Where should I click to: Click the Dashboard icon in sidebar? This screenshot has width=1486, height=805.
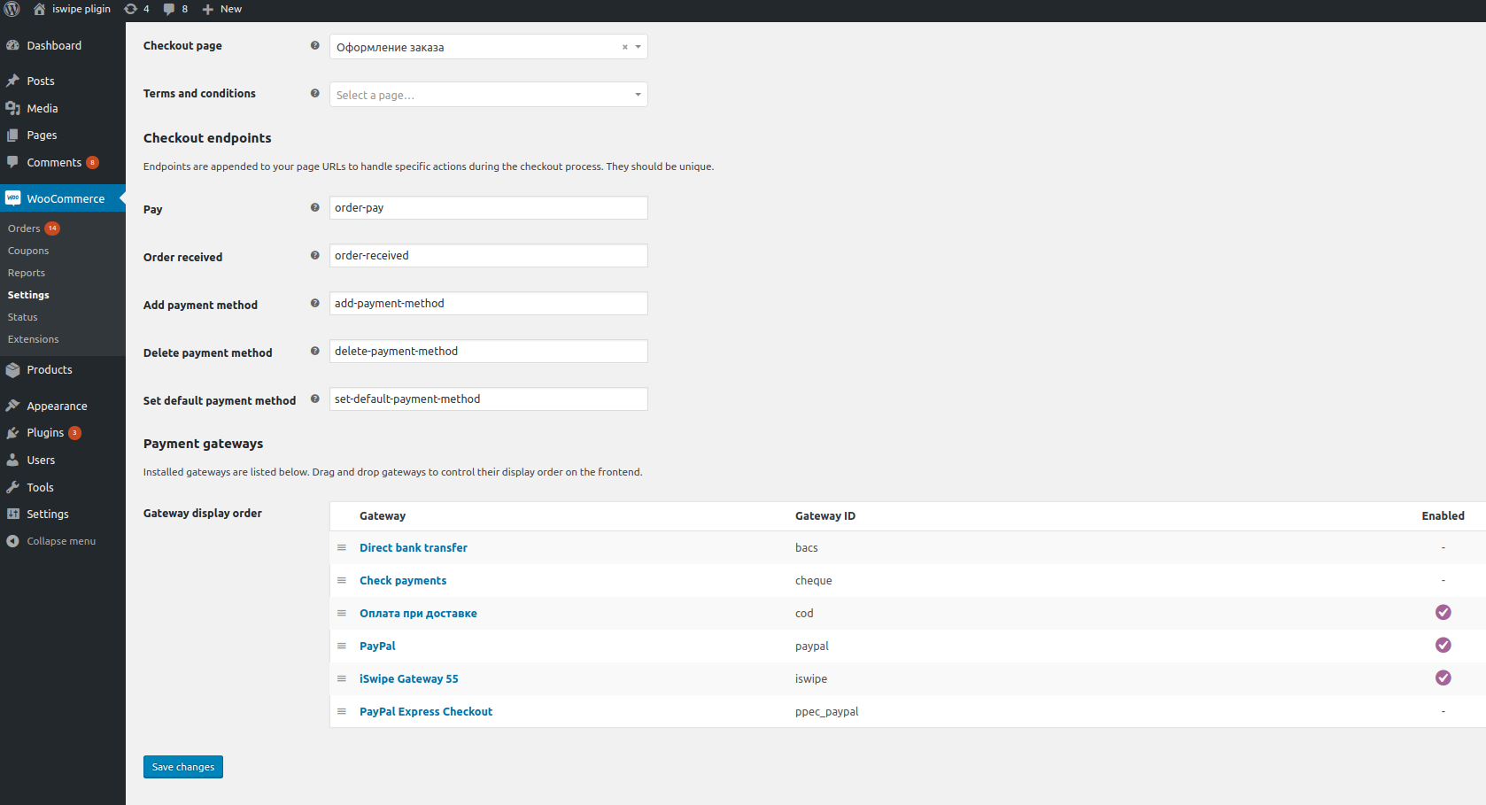[12, 45]
